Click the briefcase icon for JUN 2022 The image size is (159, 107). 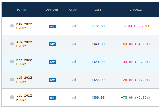(x=12, y=79)
